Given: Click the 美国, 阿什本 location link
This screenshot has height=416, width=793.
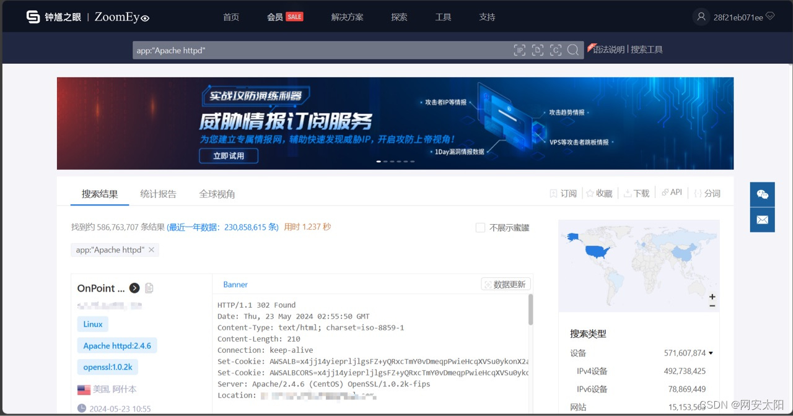Looking at the screenshot, I should coord(115,389).
